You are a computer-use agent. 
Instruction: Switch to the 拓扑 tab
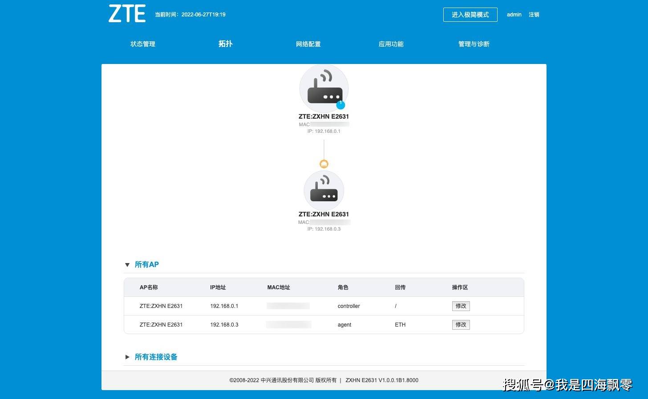coord(225,44)
